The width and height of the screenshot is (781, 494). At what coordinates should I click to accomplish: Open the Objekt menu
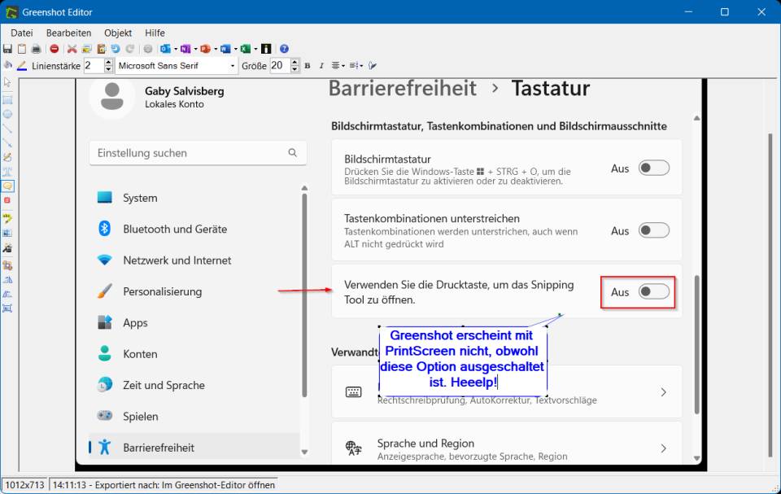(x=118, y=33)
